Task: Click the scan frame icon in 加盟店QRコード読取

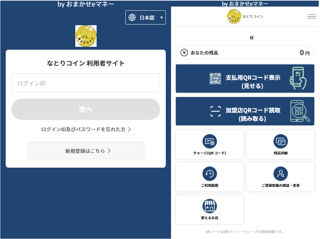Action: coord(215,111)
